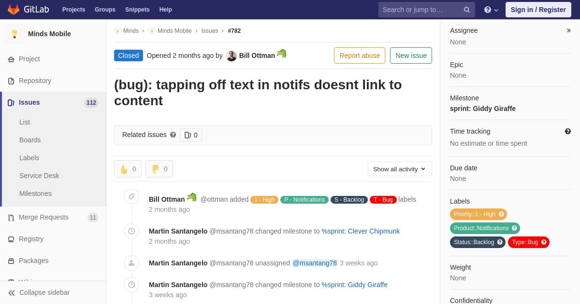The height and width of the screenshot is (304, 580).
Task: Click the Report abuse button
Action: coord(360,55)
